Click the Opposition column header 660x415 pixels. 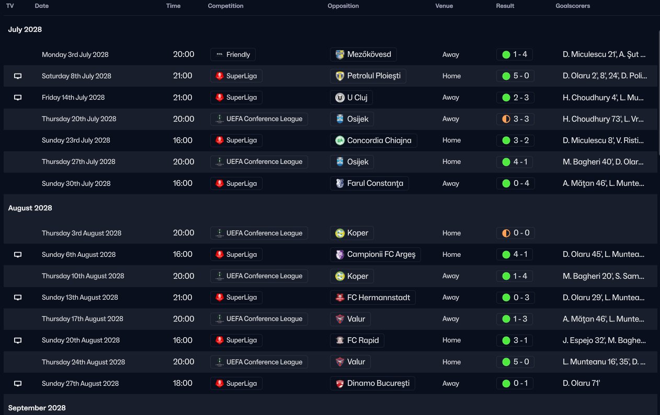(343, 6)
